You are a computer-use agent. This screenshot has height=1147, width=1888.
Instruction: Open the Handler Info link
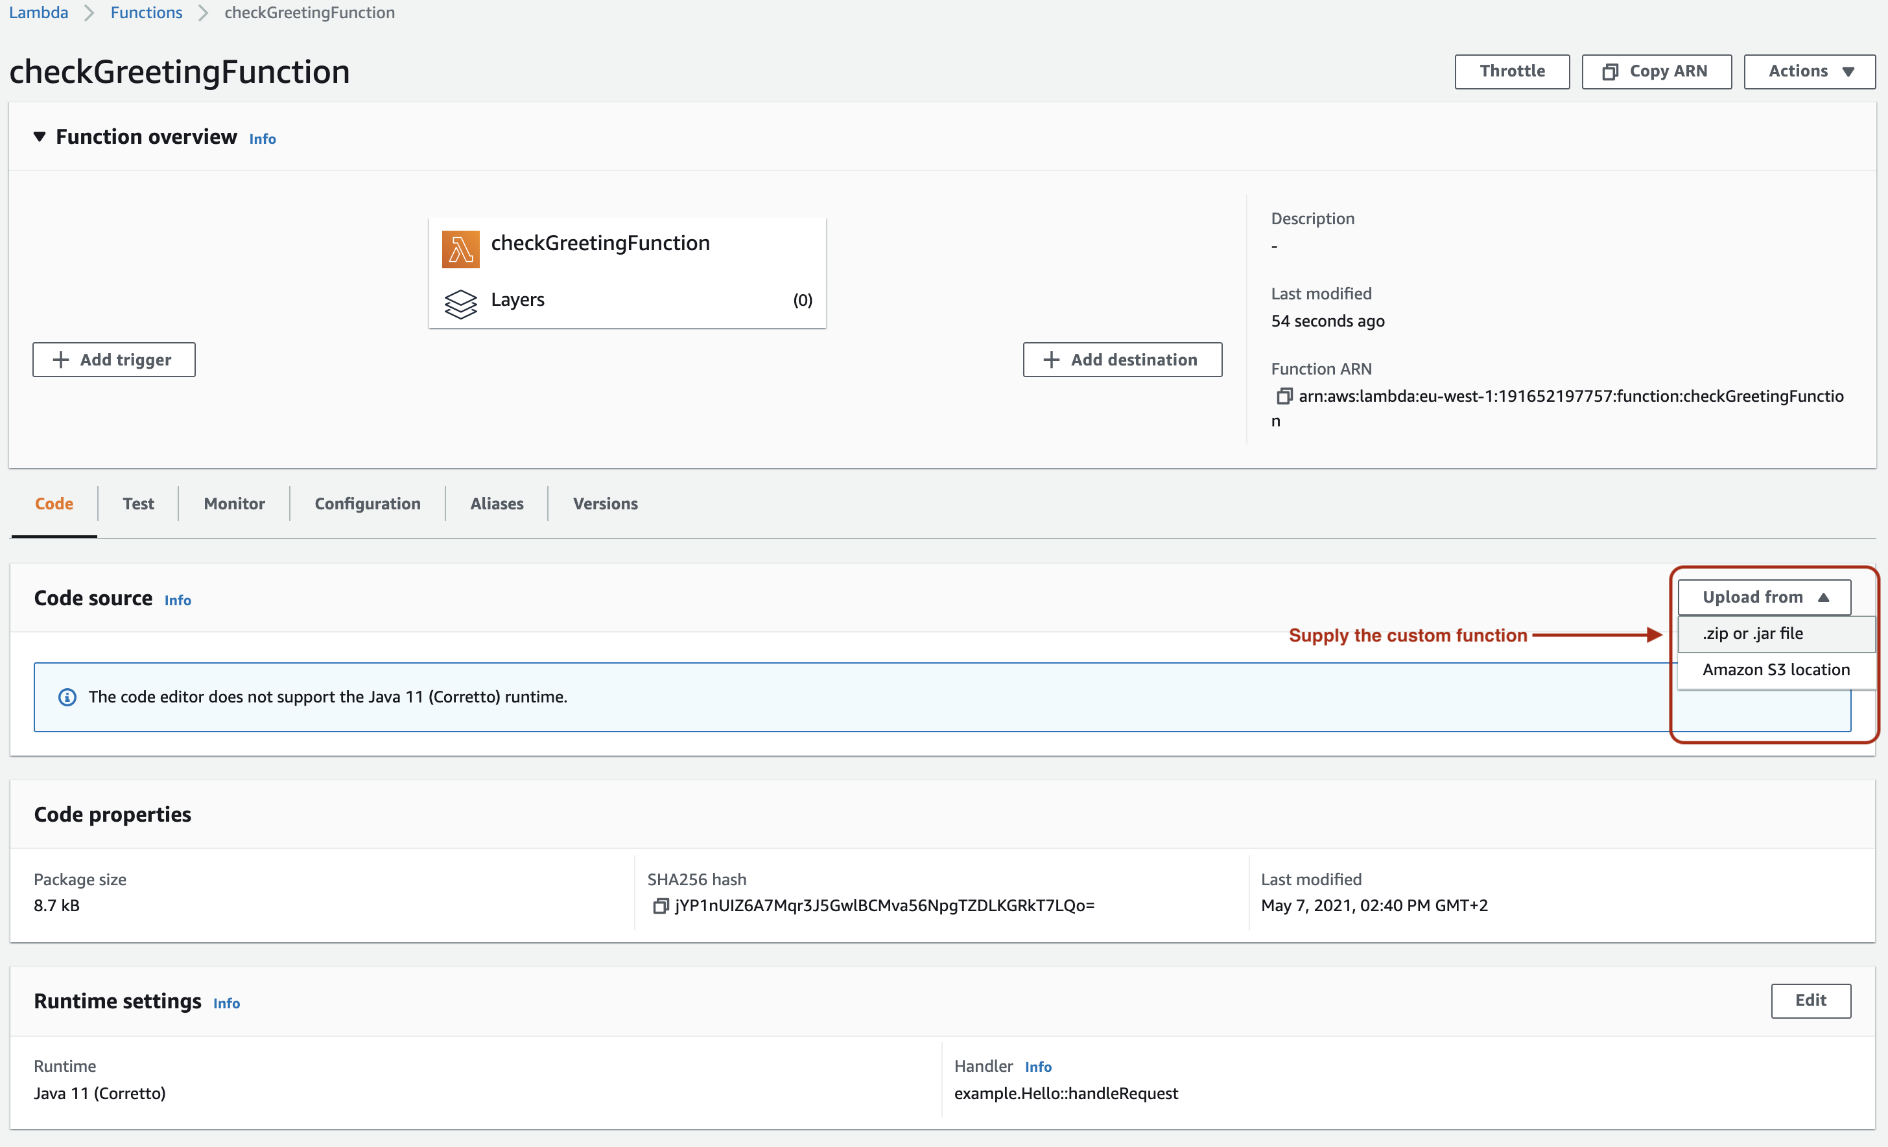1037,1067
